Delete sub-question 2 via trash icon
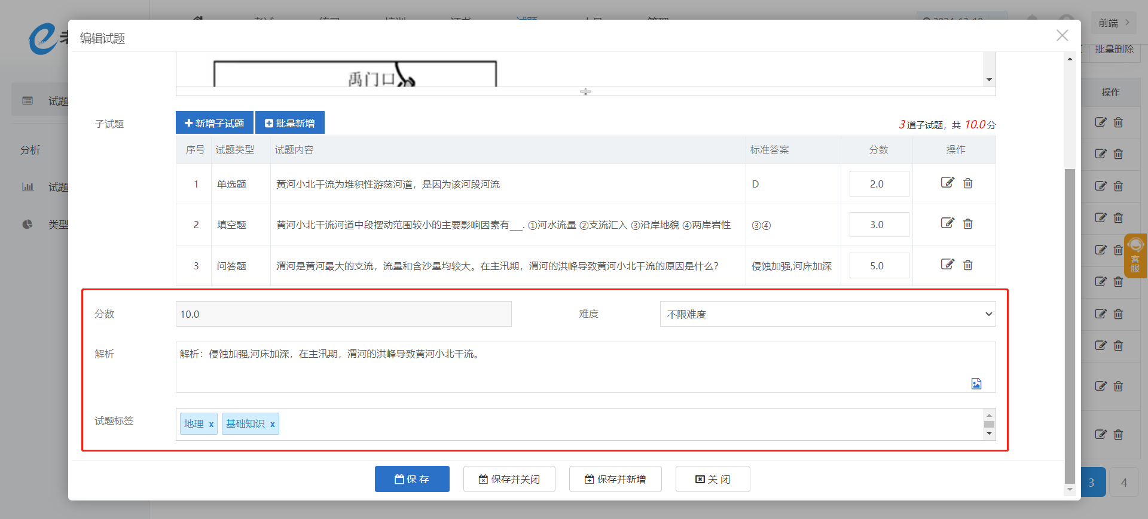1148x519 pixels. [967, 224]
